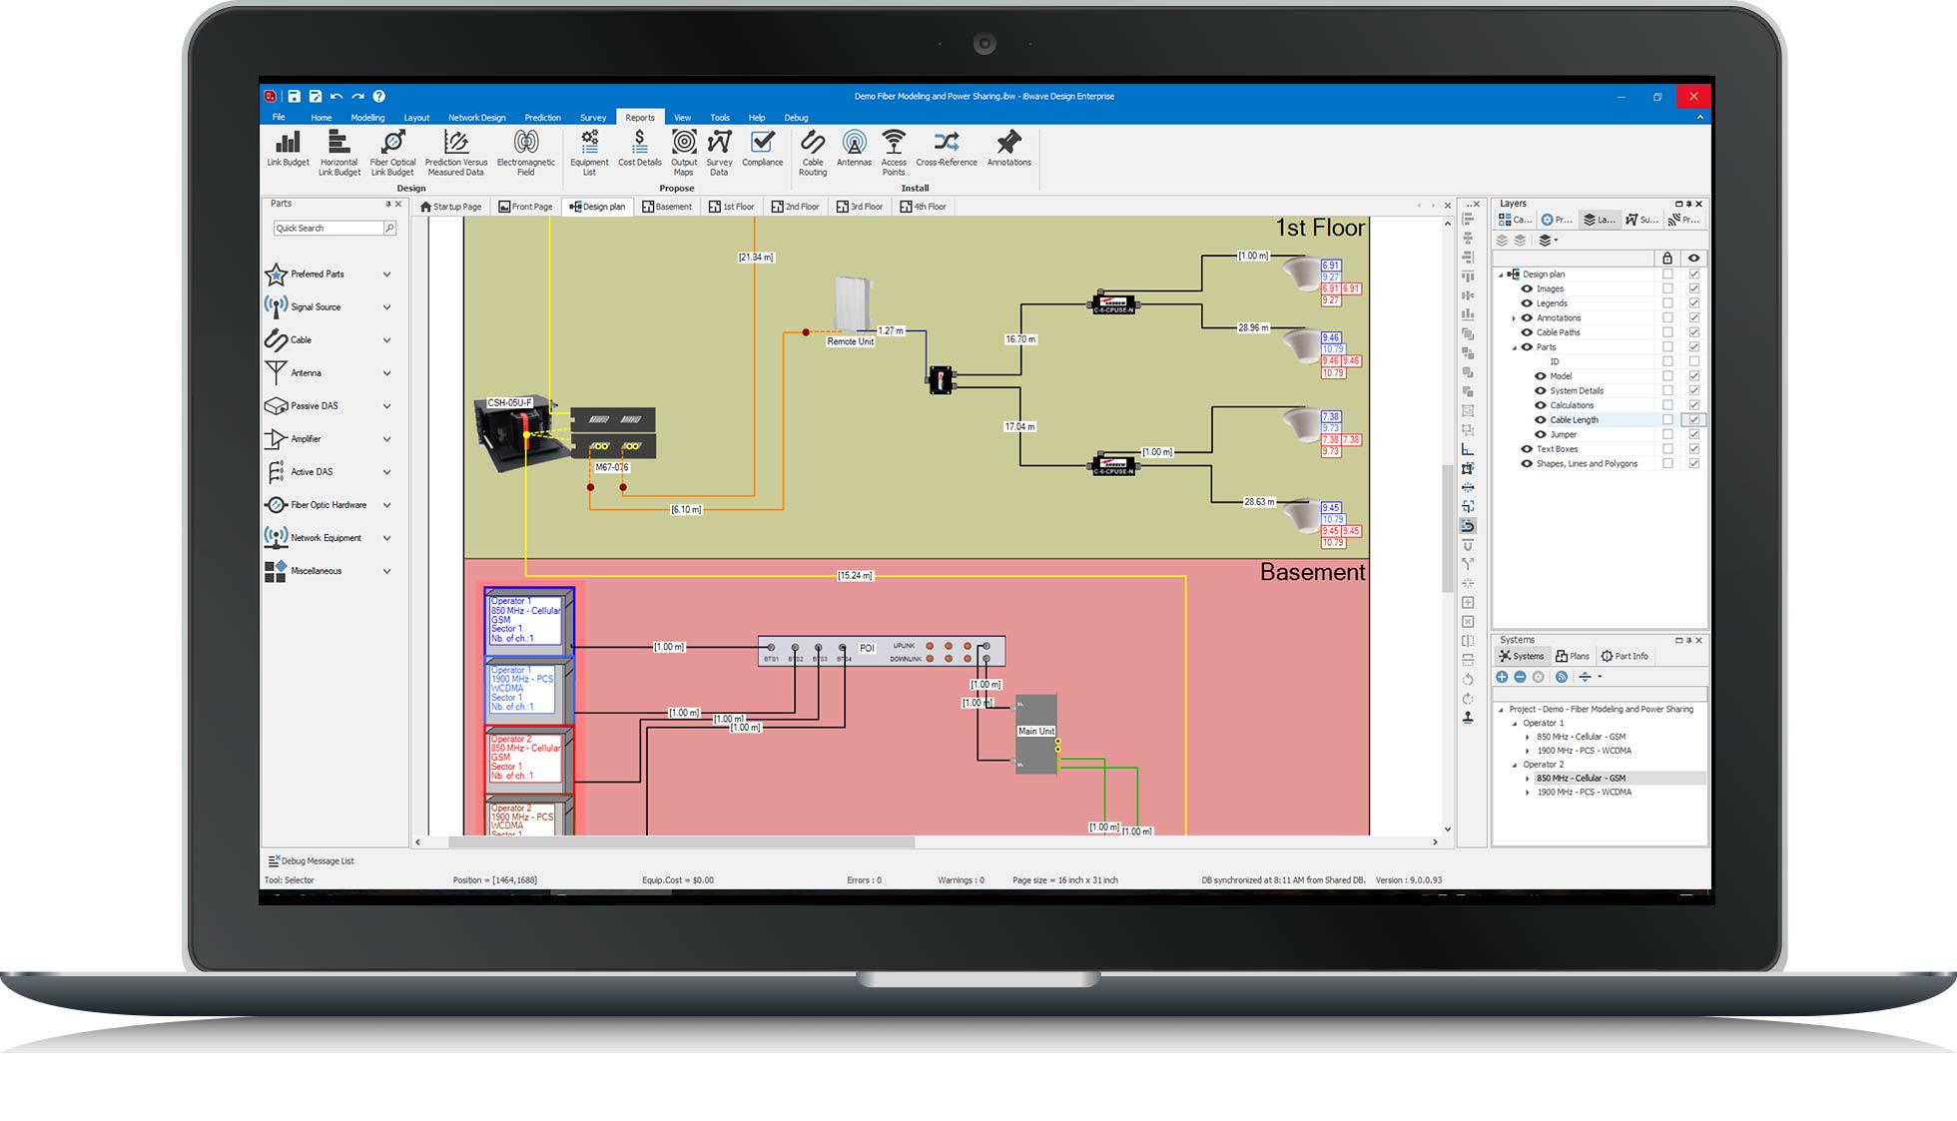Open the Survey Data report
Image resolution: width=1957 pixels, height=1121 pixels.
pos(719,153)
